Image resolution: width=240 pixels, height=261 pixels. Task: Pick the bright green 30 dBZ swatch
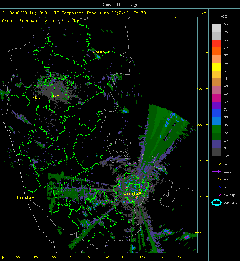coord(216,129)
